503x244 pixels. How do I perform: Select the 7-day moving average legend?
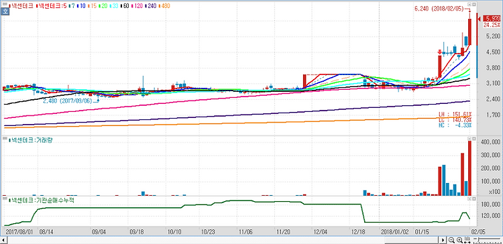tap(72, 6)
